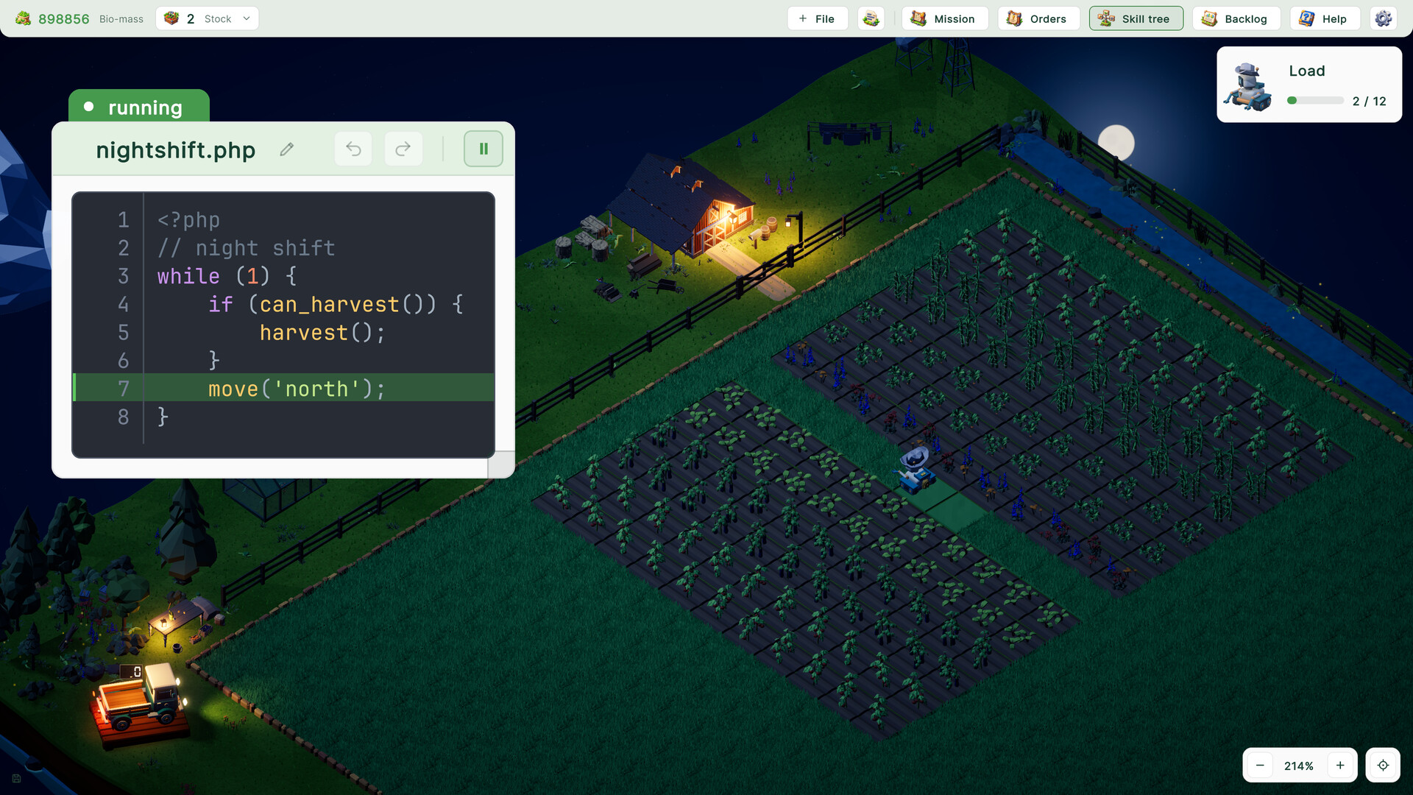
Task: Click the save icon at bottom-left corner
Action: (x=16, y=778)
